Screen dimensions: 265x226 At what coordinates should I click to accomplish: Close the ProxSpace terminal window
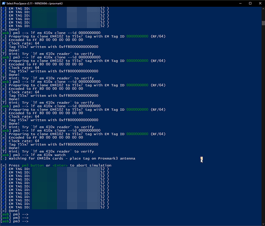(260, 3)
